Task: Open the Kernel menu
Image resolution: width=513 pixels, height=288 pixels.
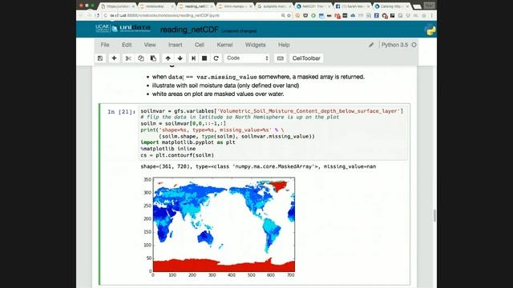Action: pyautogui.click(x=224, y=45)
